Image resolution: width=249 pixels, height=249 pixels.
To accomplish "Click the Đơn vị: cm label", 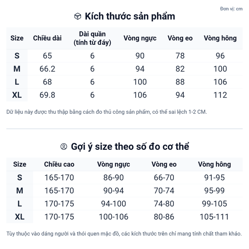I will pos(232,9).
